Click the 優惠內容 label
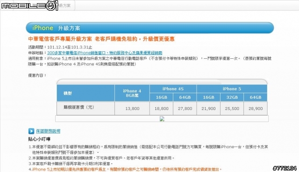Screen dimensions: 299x172 pos(37,76)
